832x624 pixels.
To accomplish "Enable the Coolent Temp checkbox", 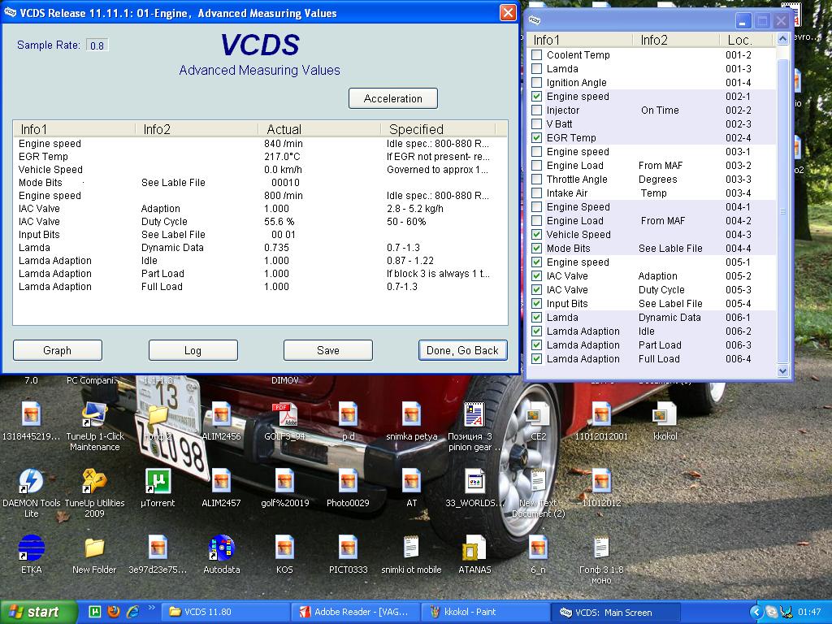I will tap(537, 55).
